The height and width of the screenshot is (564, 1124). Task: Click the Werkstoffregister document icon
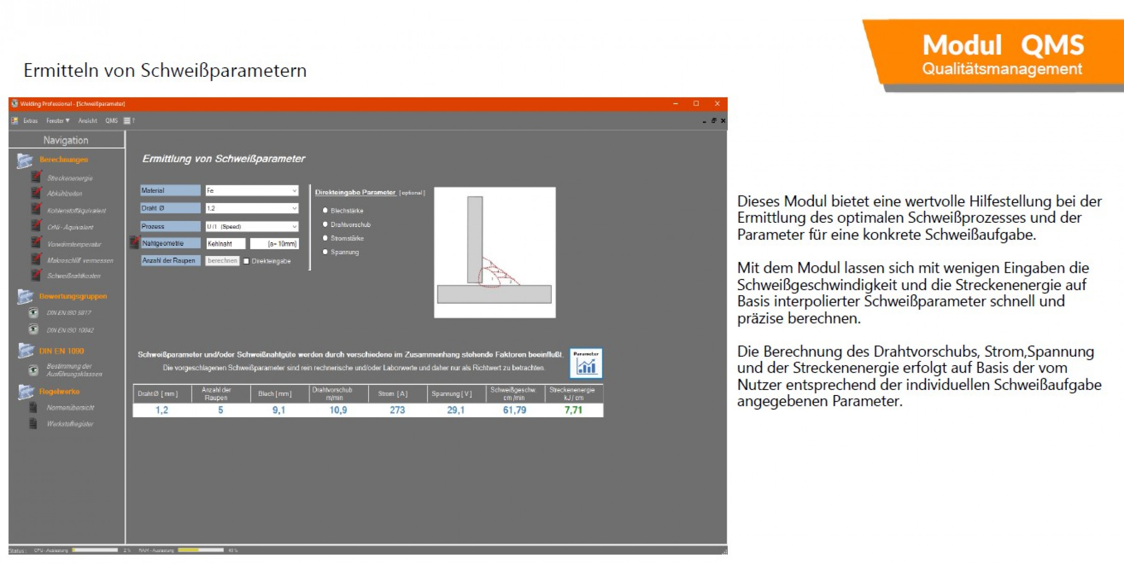(33, 424)
